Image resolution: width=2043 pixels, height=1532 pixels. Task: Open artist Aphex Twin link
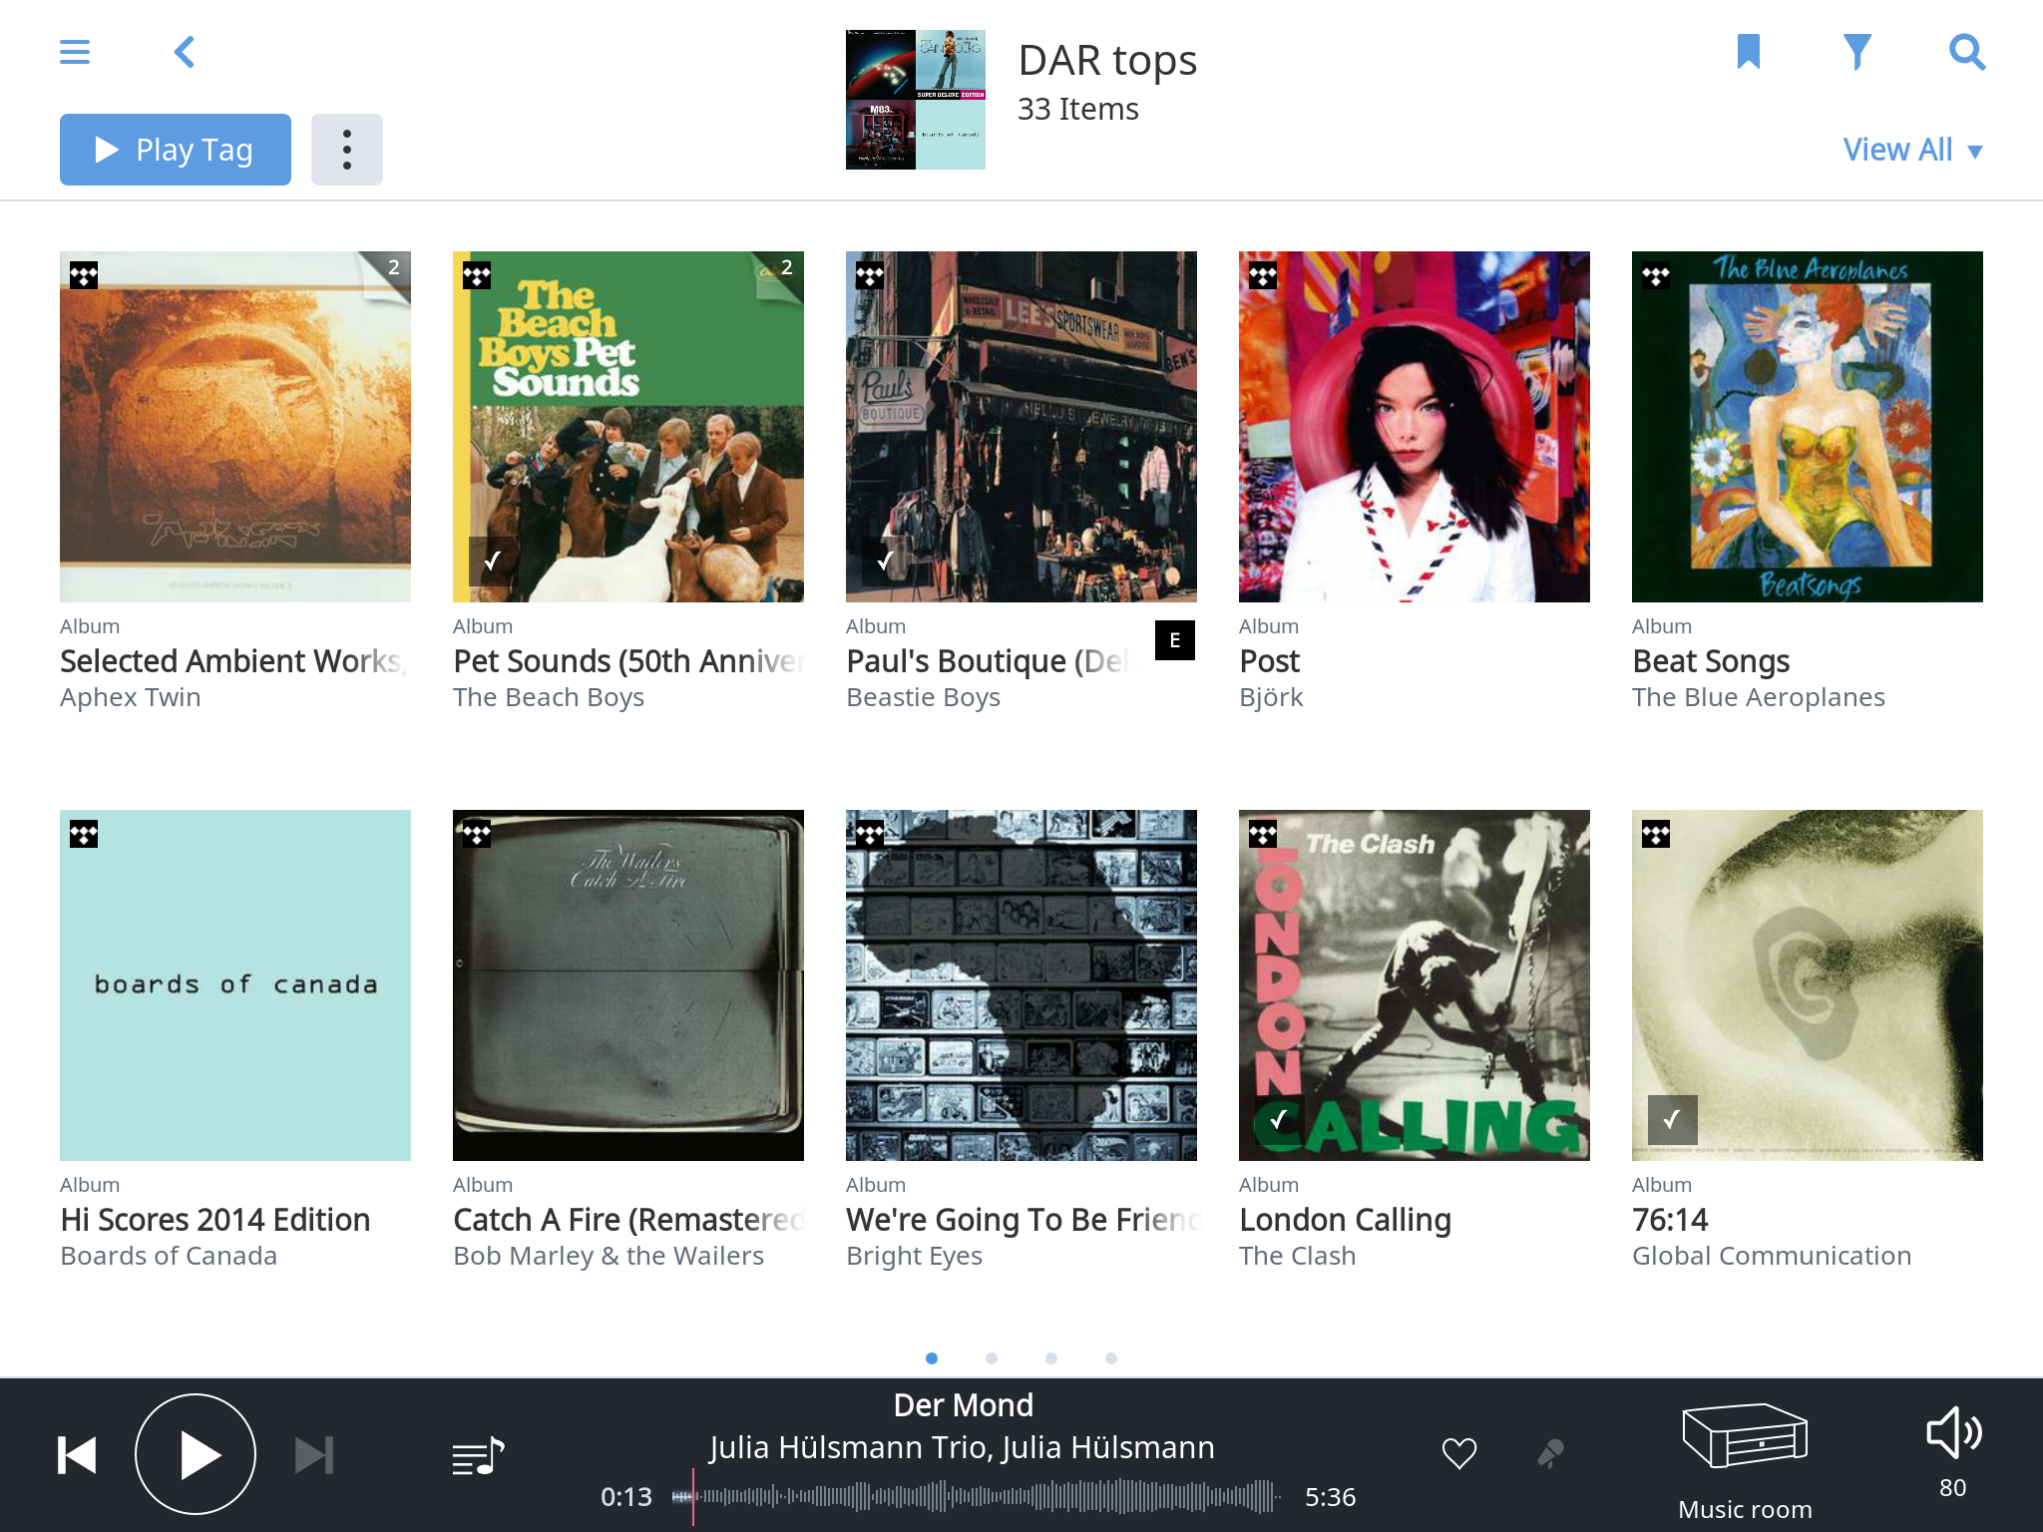pyautogui.click(x=131, y=697)
